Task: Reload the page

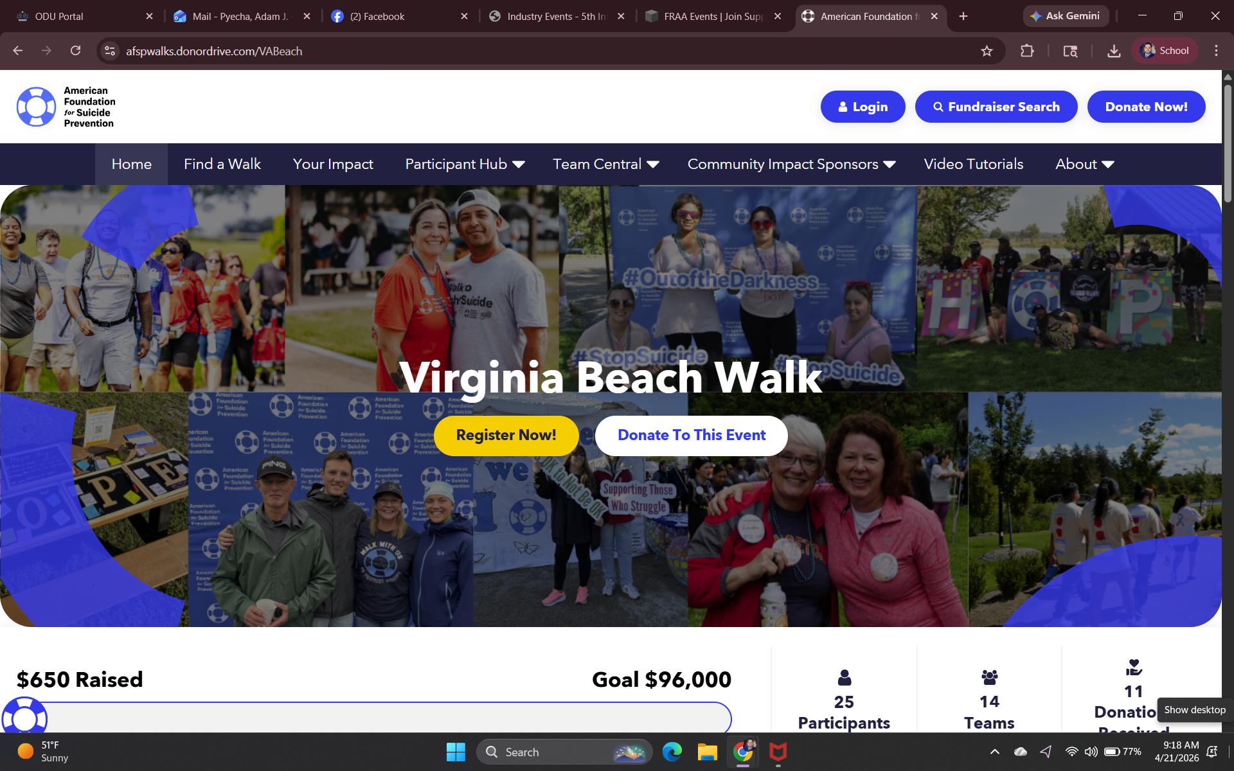Action: pyautogui.click(x=75, y=51)
